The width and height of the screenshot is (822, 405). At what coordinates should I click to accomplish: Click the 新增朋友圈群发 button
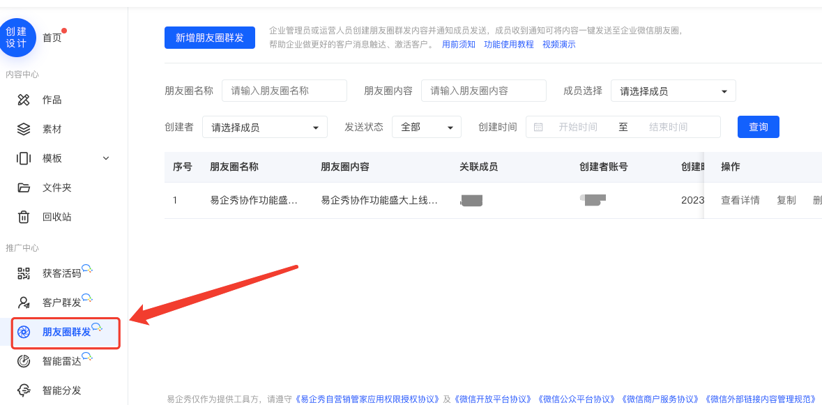(x=210, y=38)
